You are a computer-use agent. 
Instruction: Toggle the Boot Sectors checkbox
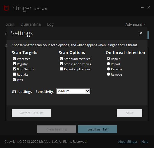pos(14,69)
